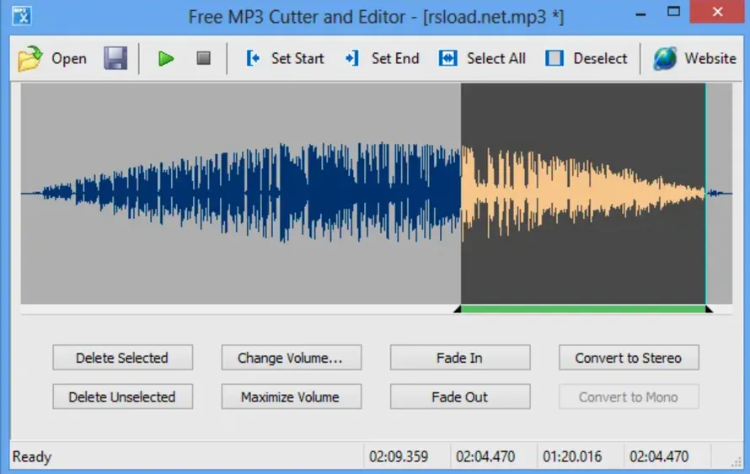Open the Change Volume dialog
The height and width of the screenshot is (474, 750).
tap(291, 358)
